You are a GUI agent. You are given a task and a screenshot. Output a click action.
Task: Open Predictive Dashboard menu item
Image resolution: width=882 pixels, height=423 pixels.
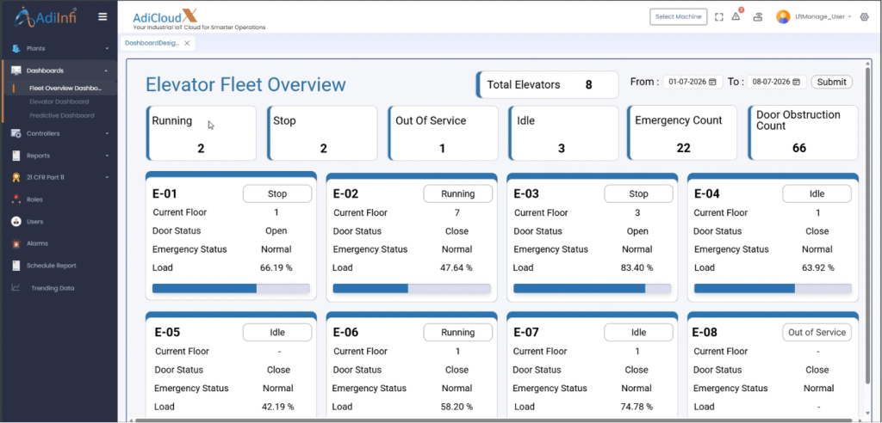pos(62,115)
